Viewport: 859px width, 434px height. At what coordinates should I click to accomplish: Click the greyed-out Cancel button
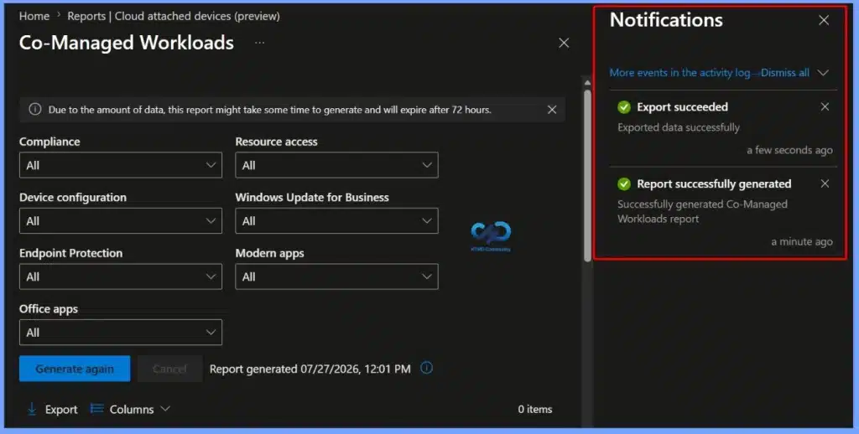tap(169, 369)
